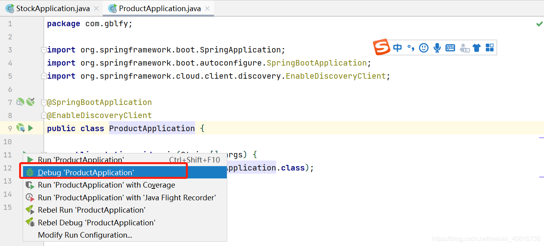The width and height of the screenshot is (544, 246).
Task: Click the @SpringBootApplication annotation on line 7
Action: pos(99,102)
